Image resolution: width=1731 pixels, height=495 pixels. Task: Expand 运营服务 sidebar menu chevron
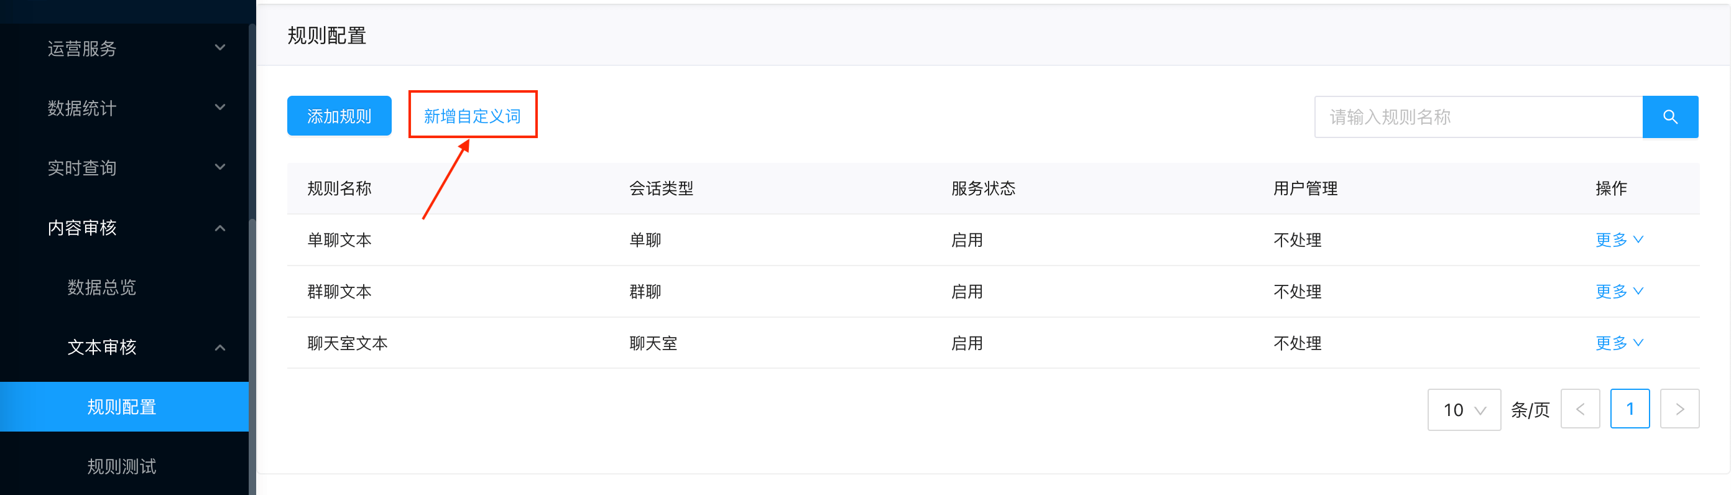click(219, 49)
